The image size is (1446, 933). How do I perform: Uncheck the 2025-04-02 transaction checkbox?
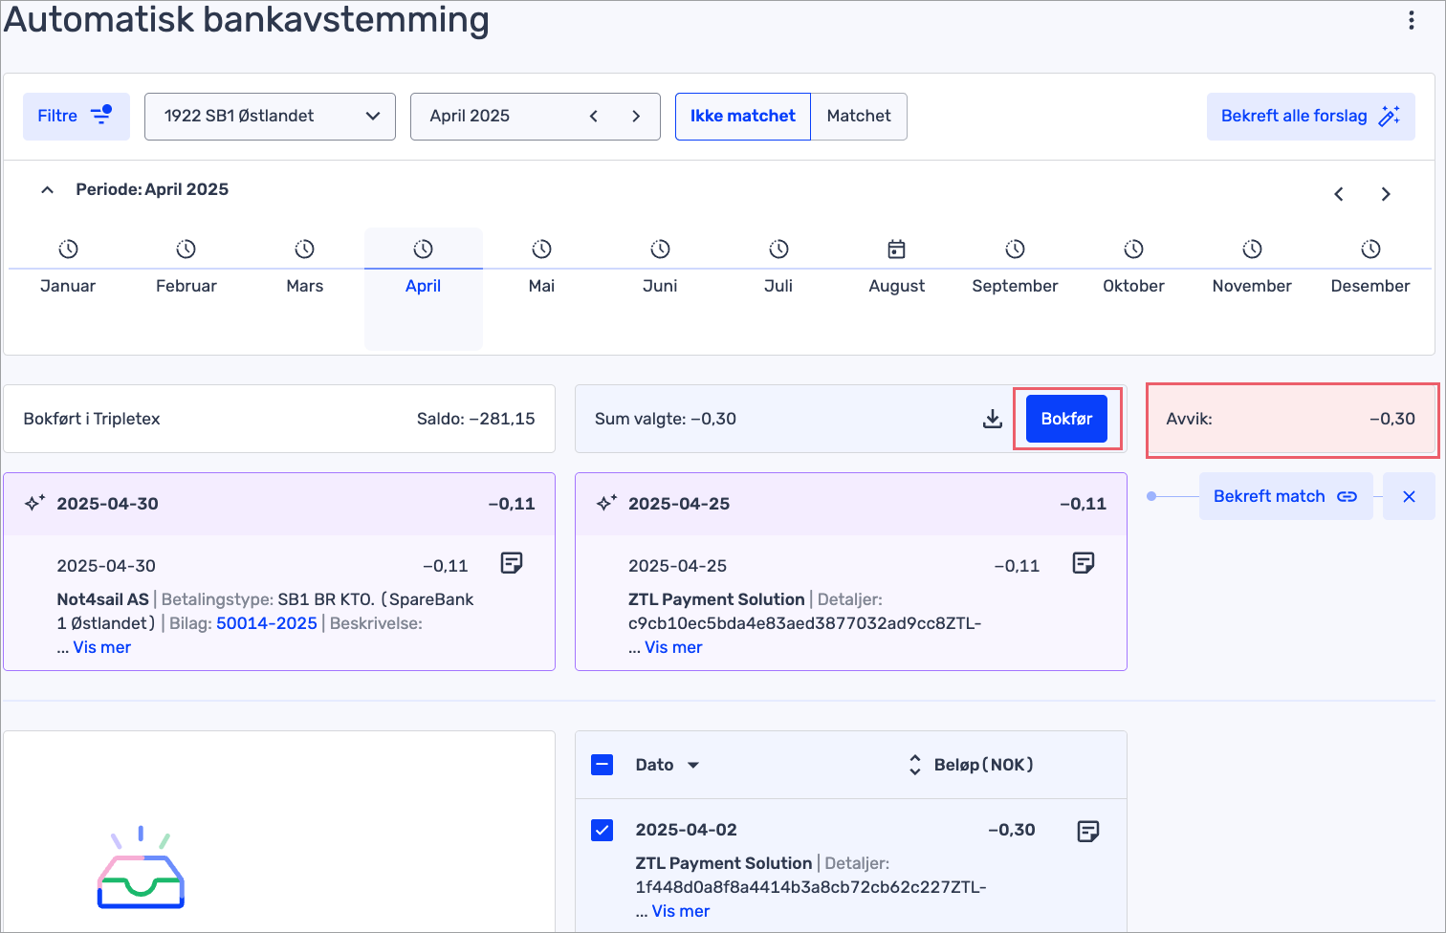602,830
